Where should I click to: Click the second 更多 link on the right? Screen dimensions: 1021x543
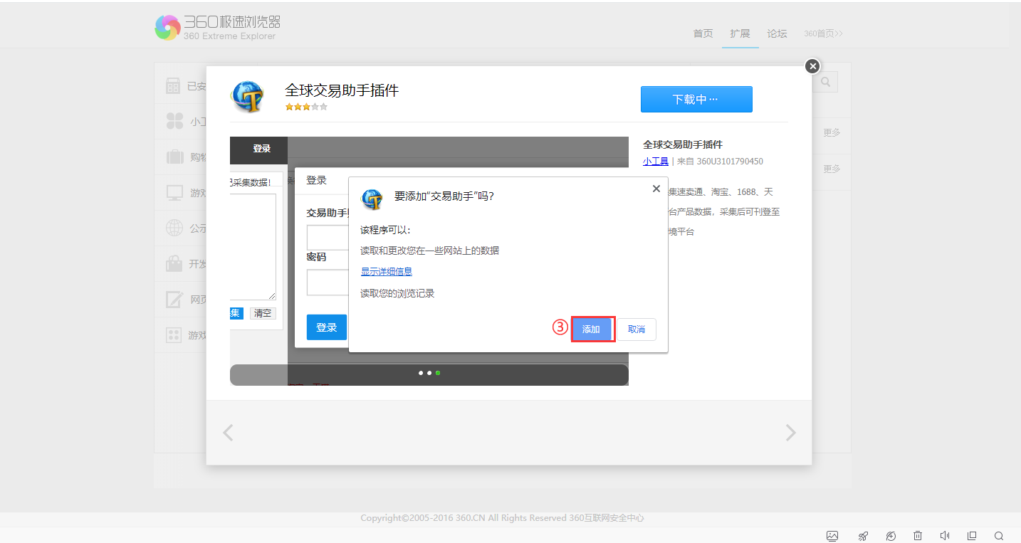point(832,169)
